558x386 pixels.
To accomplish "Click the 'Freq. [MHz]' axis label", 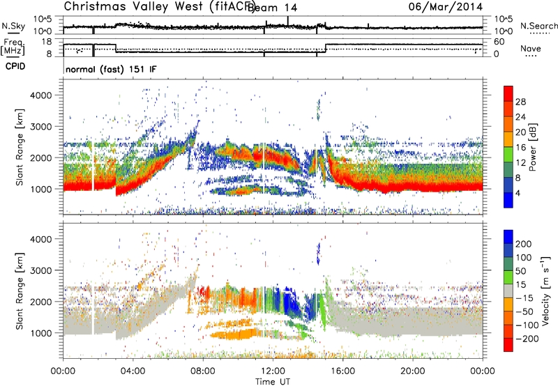I will (x=13, y=47).
